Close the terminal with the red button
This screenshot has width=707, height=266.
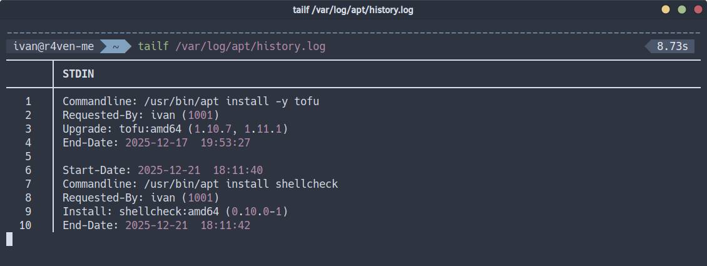tap(697, 9)
